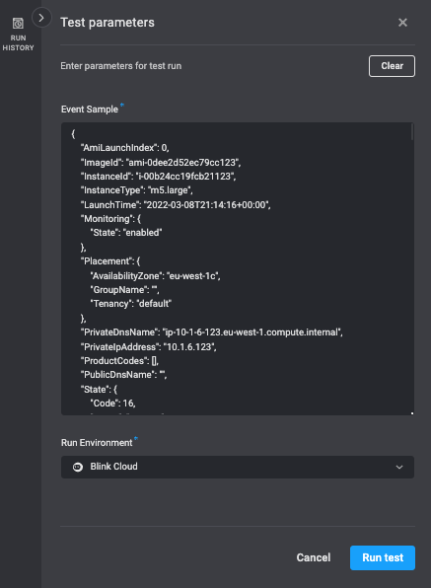The image size is (431, 588).
Task: Click Cancel to dismiss the test
Action: [314, 557]
